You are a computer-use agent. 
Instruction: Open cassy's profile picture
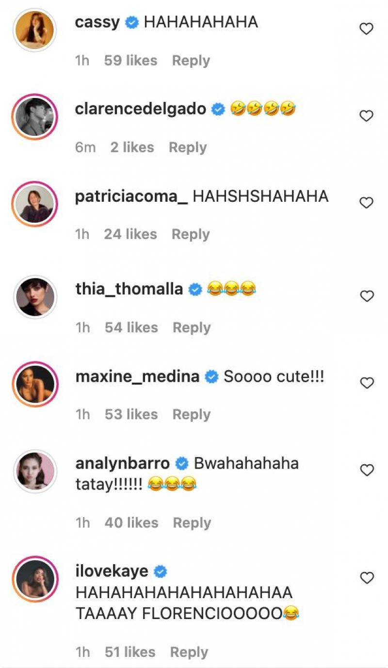[x=35, y=29]
